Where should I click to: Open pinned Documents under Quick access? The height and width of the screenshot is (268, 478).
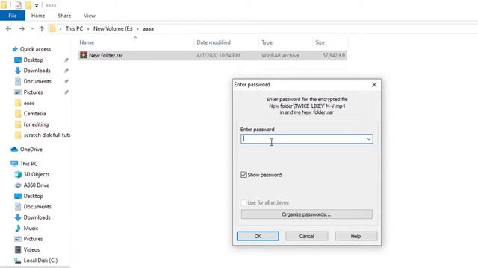37,81
